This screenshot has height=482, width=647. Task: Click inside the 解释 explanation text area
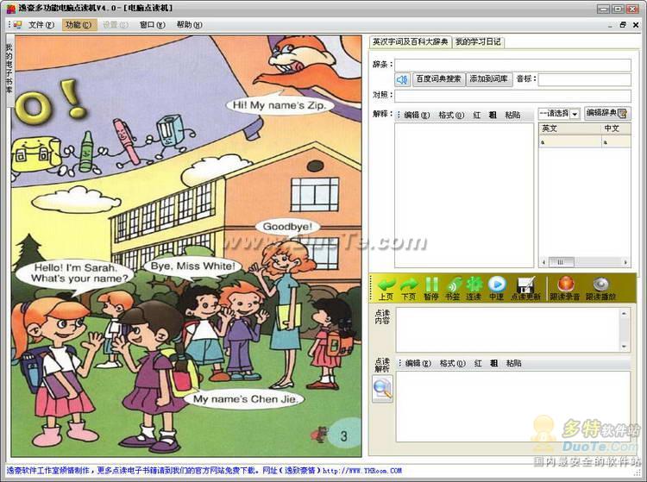coord(464,195)
